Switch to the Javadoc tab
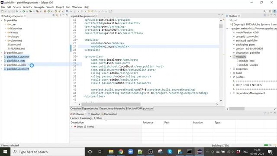Viewport: 277px width, 156px height. pos(94,114)
